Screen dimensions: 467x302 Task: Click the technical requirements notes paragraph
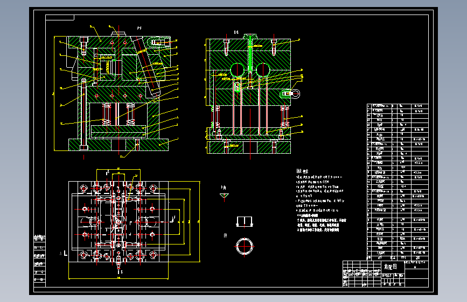point(321,203)
